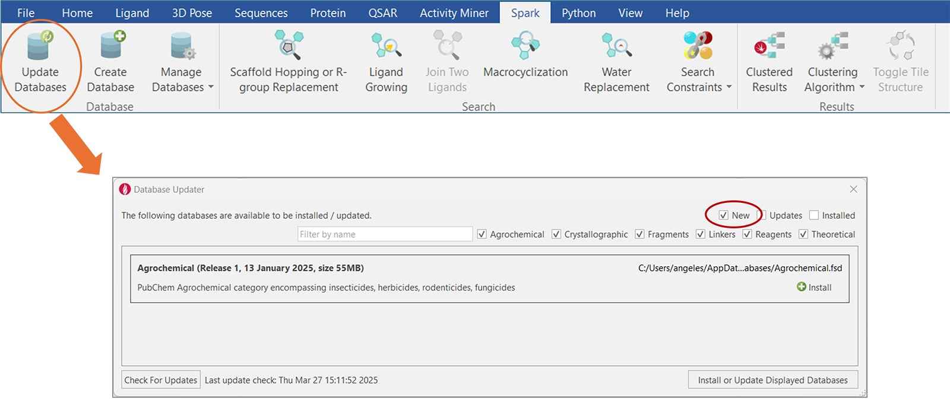Viewport: 950px width, 411px height.
Task: Switch to the Activity Miner tab
Action: [x=454, y=13]
